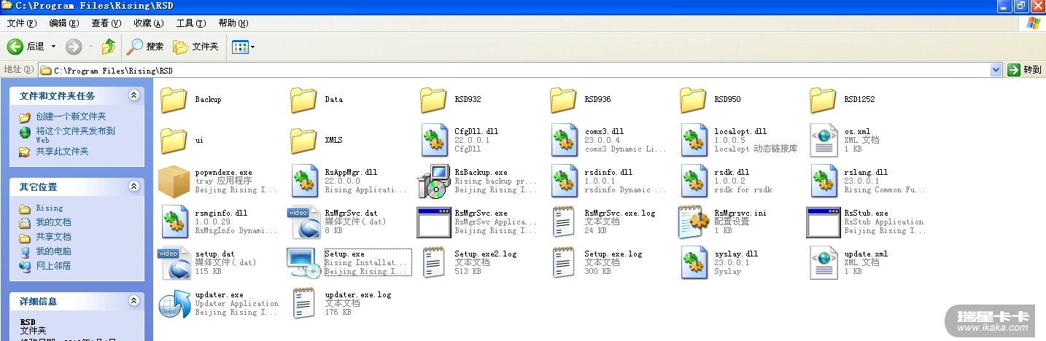Click the 转到 go button
This screenshot has height=341, width=1046.
pyautogui.click(x=1024, y=70)
